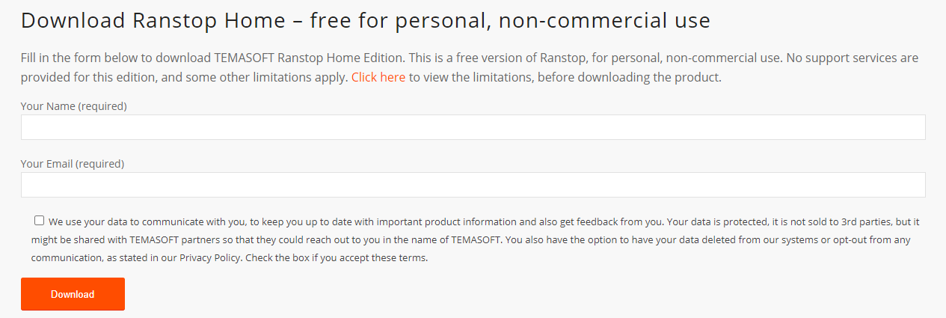Image resolution: width=946 pixels, height=318 pixels.
Task: Click the "Download Ranstop Home" page heading
Action: point(157,20)
